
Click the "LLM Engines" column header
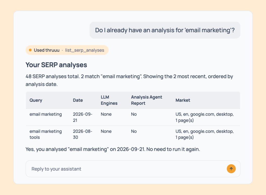(109, 100)
